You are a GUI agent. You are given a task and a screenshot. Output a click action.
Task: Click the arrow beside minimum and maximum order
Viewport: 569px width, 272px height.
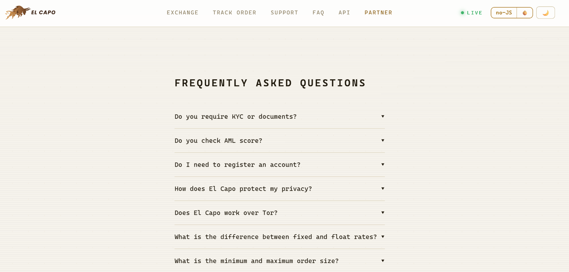click(x=383, y=261)
